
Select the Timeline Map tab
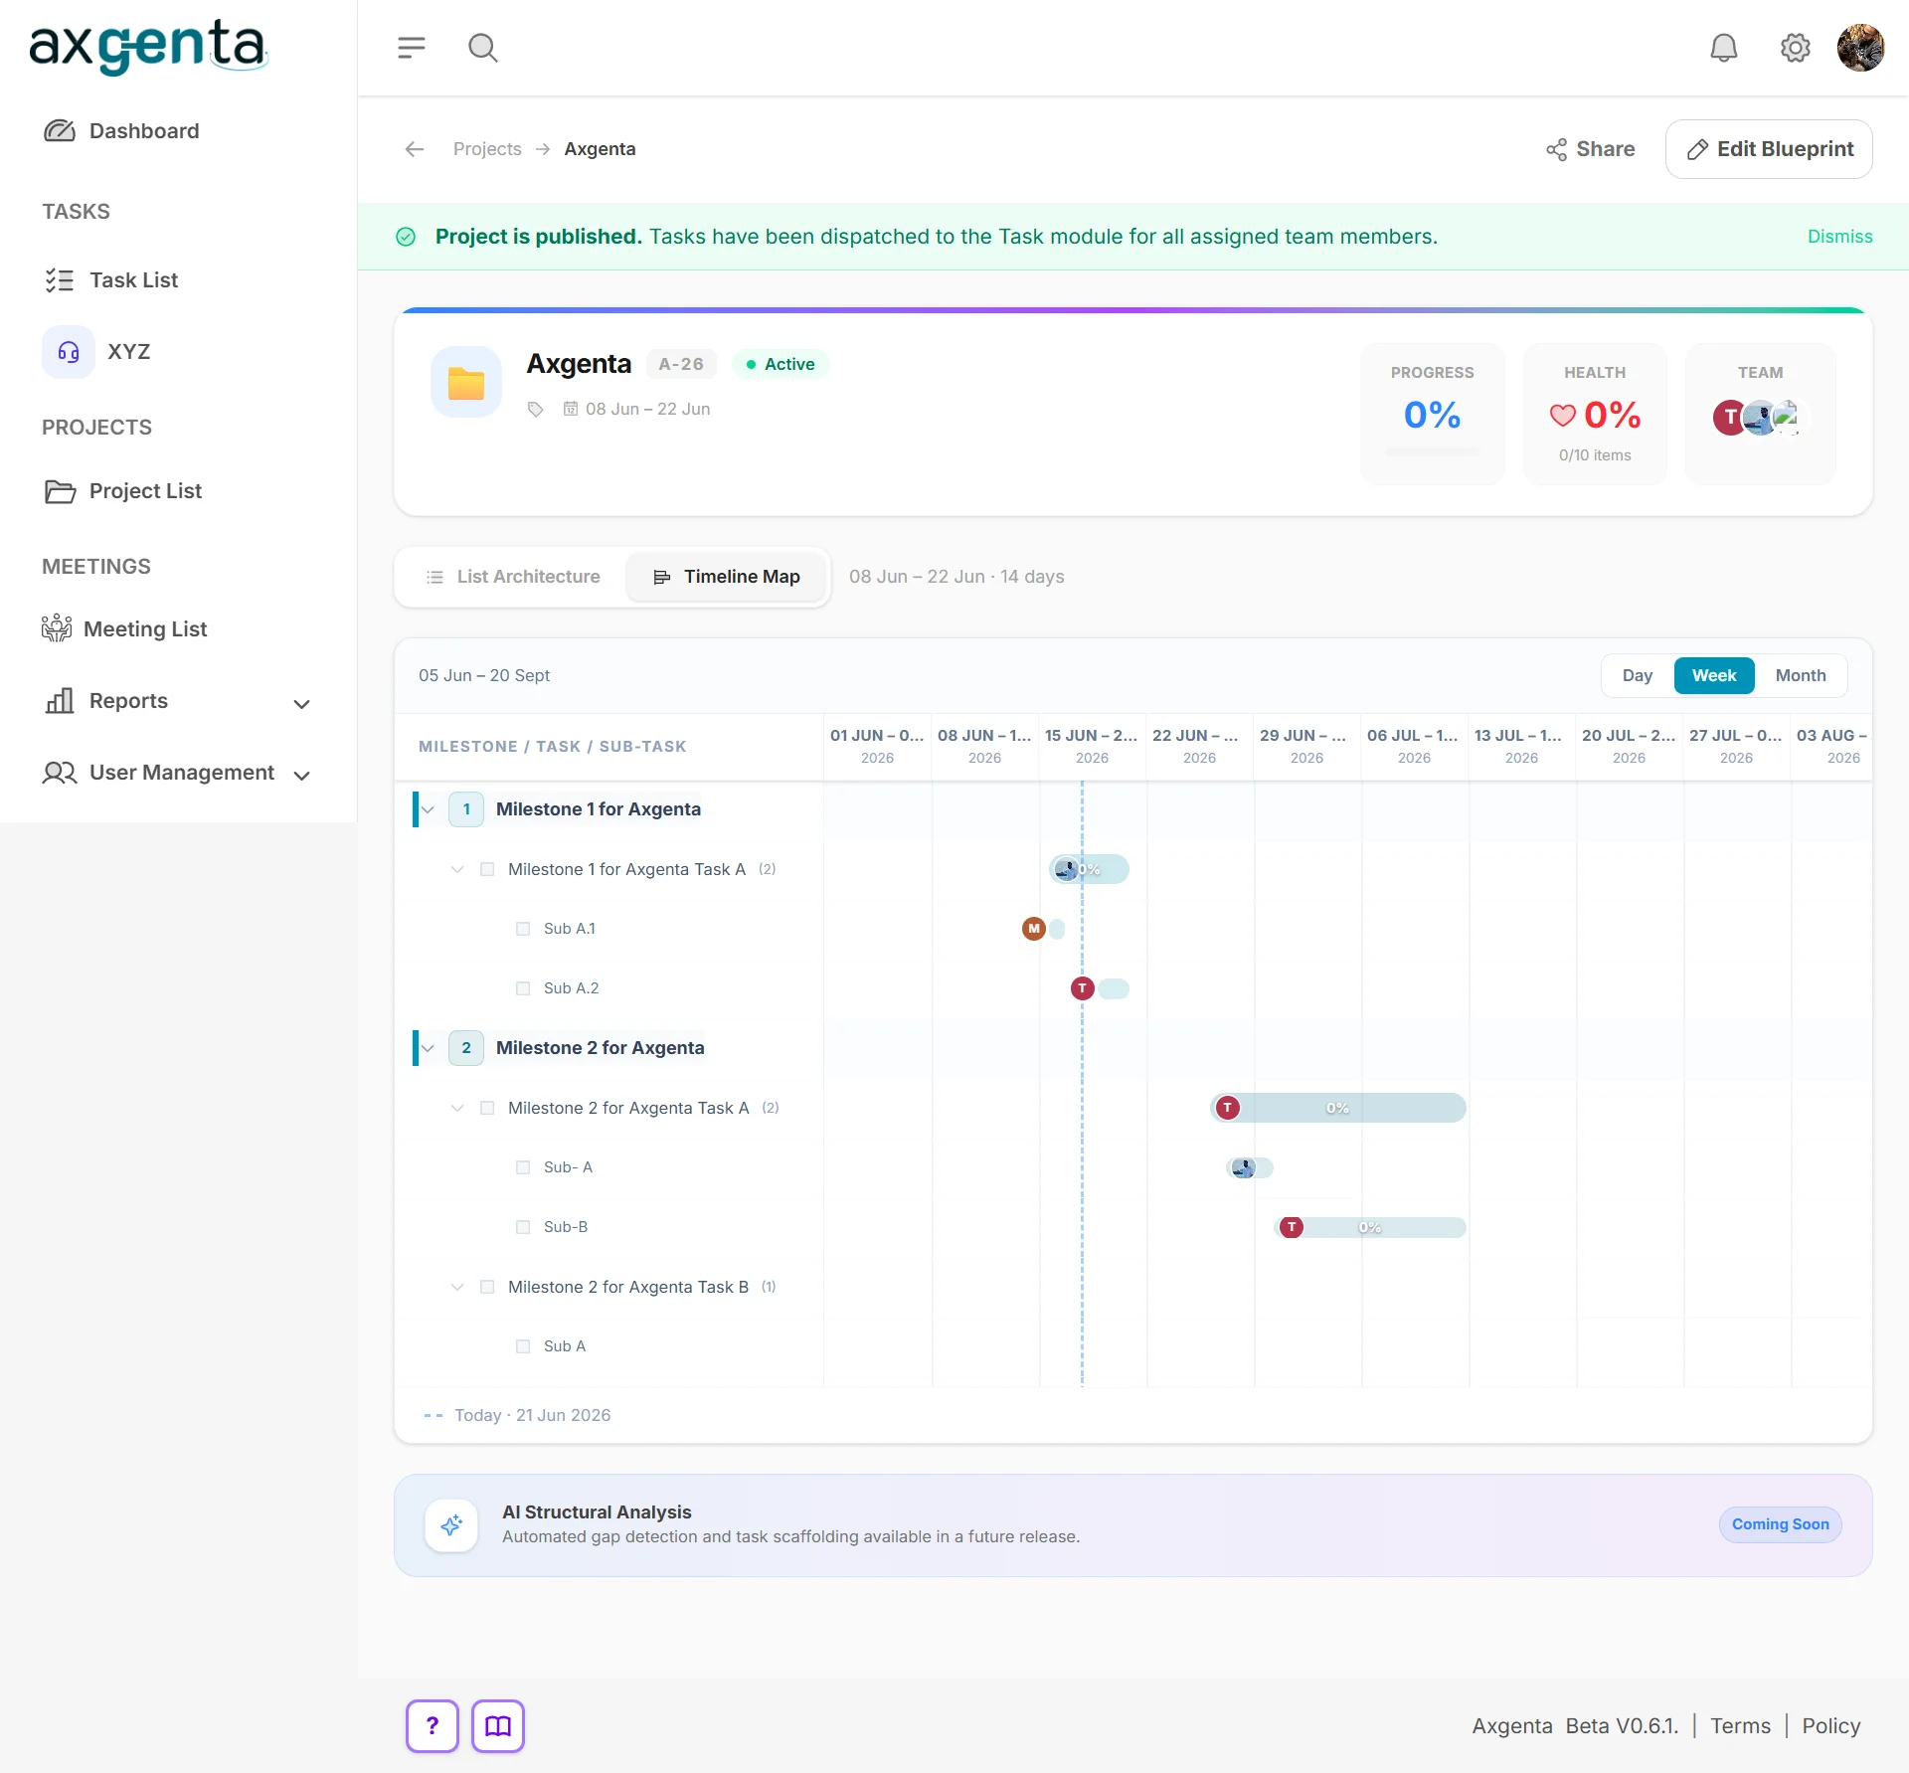click(x=726, y=577)
